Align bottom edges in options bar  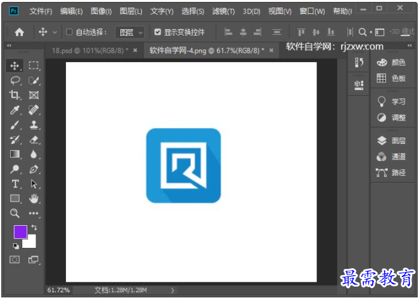(x=331, y=32)
